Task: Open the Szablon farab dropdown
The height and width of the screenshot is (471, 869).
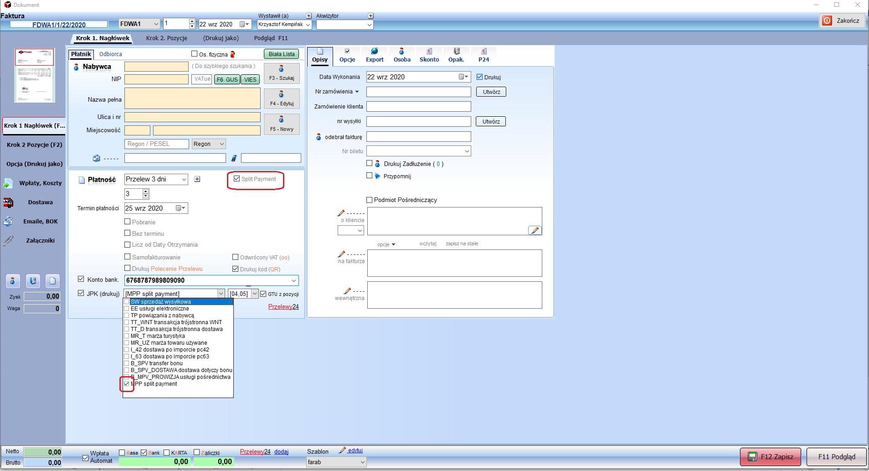Action: point(363,462)
